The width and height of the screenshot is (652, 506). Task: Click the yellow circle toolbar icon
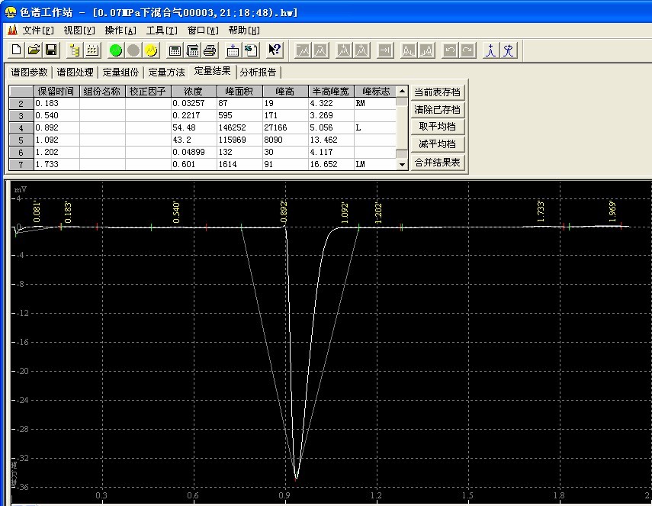click(151, 50)
